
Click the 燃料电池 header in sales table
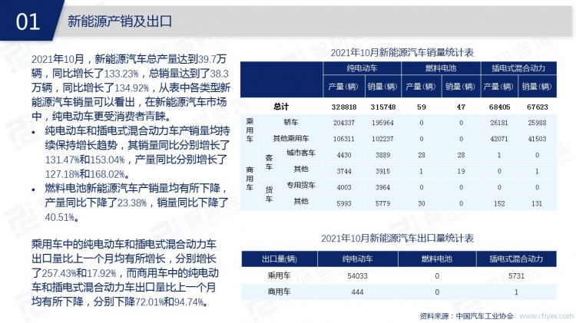point(440,68)
